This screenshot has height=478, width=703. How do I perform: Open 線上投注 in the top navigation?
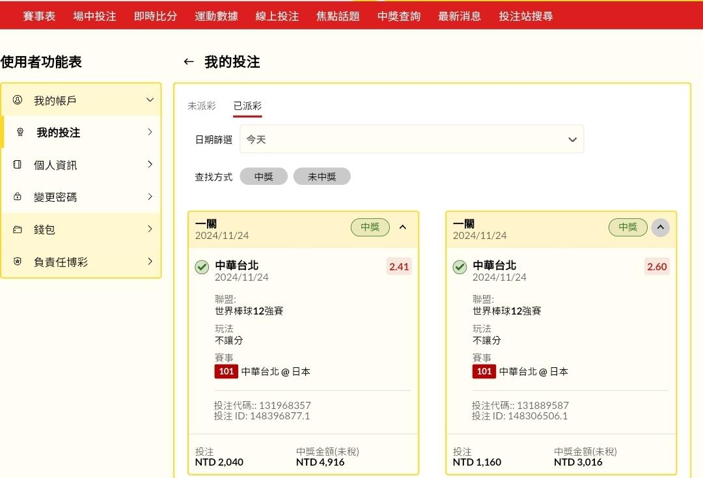[277, 16]
